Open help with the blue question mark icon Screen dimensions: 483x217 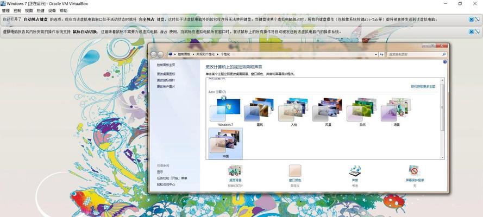point(444,62)
